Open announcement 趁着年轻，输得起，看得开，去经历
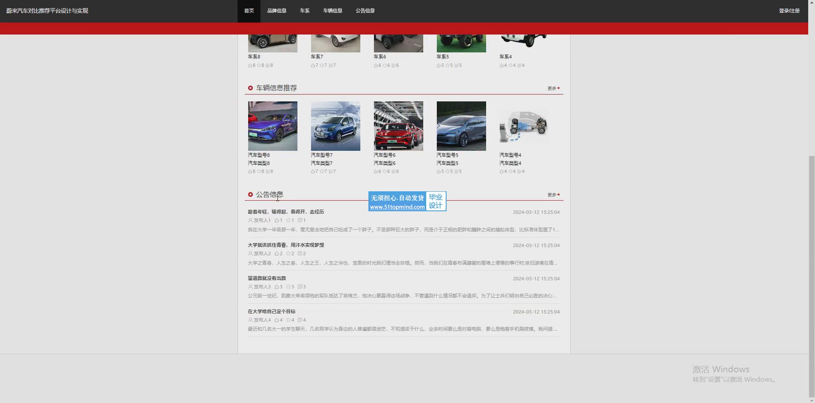 (x=286, y=212)
